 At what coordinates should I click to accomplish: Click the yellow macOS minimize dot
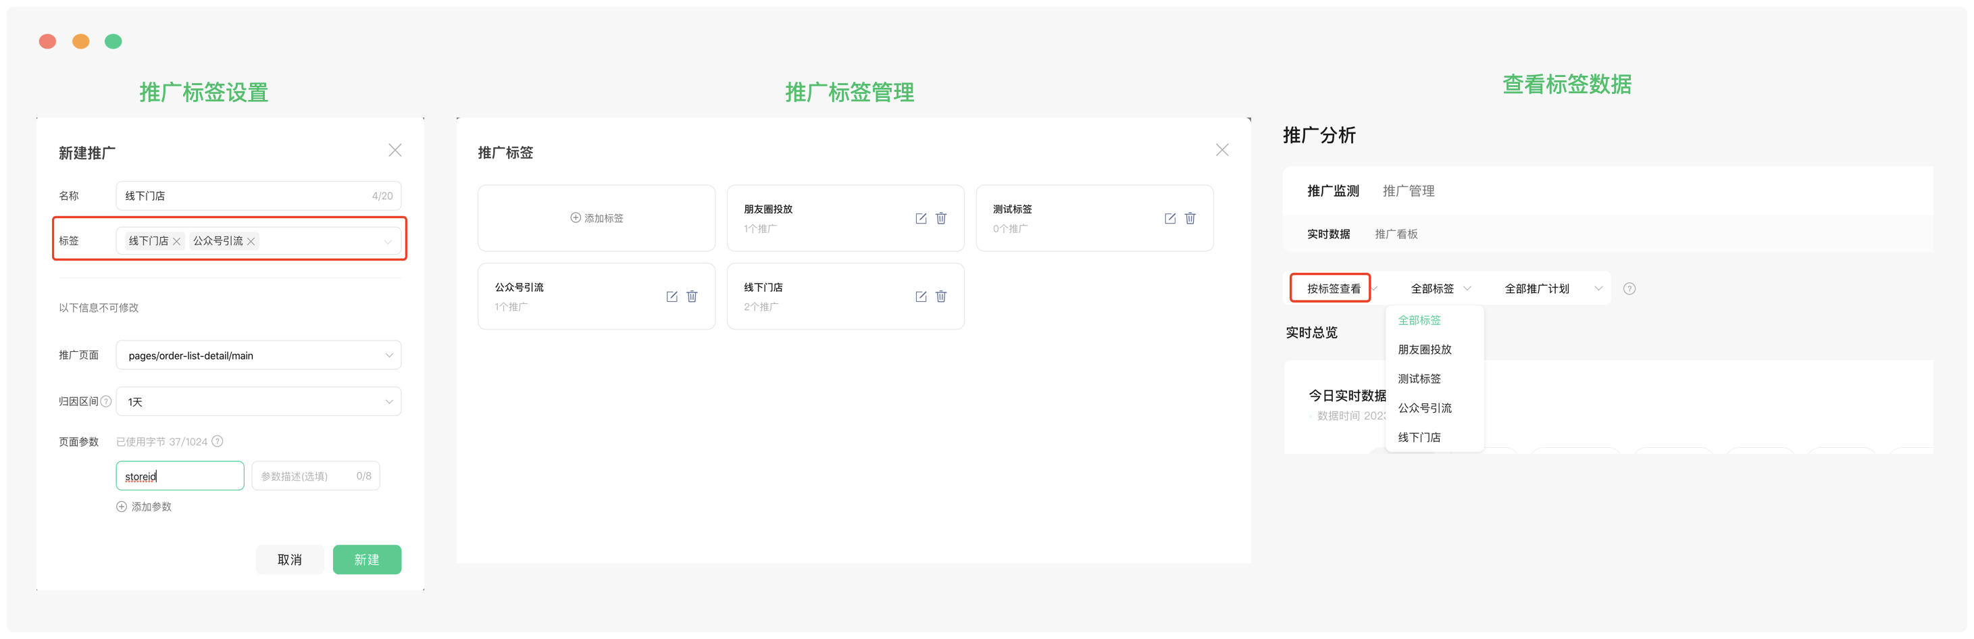(x=80, y=41)
